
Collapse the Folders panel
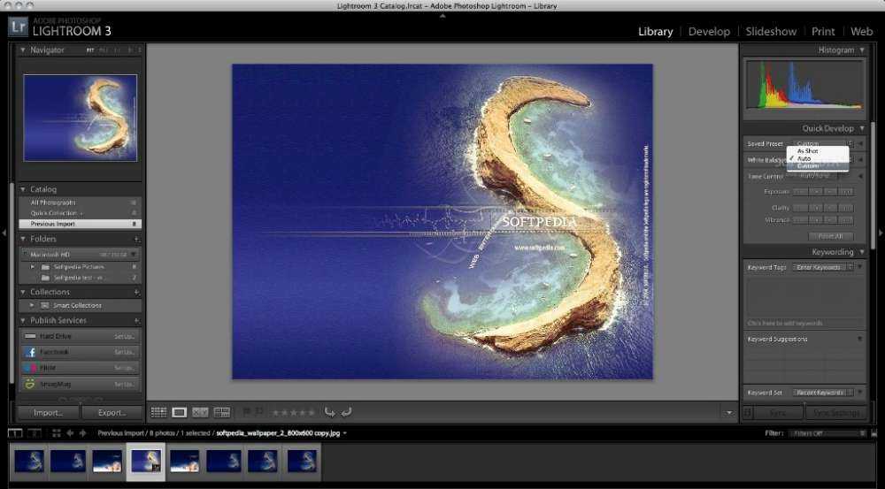coord(23,239)
